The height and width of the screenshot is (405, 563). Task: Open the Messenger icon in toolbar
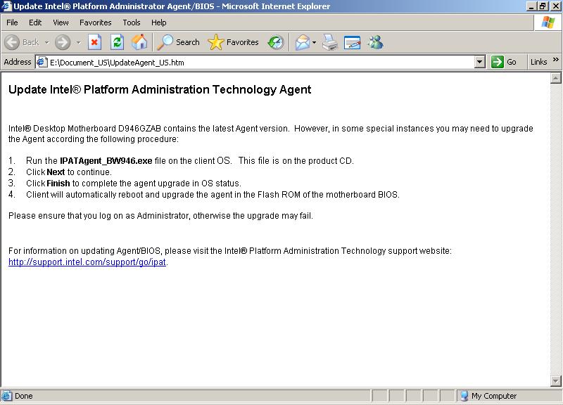point(375,42)
